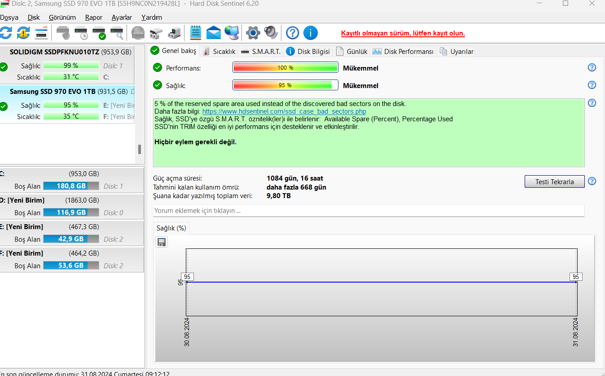Click the comment field to add a note
Image resolution: width=605 pixels, height=376 pixels.
(x=368, y=211)
